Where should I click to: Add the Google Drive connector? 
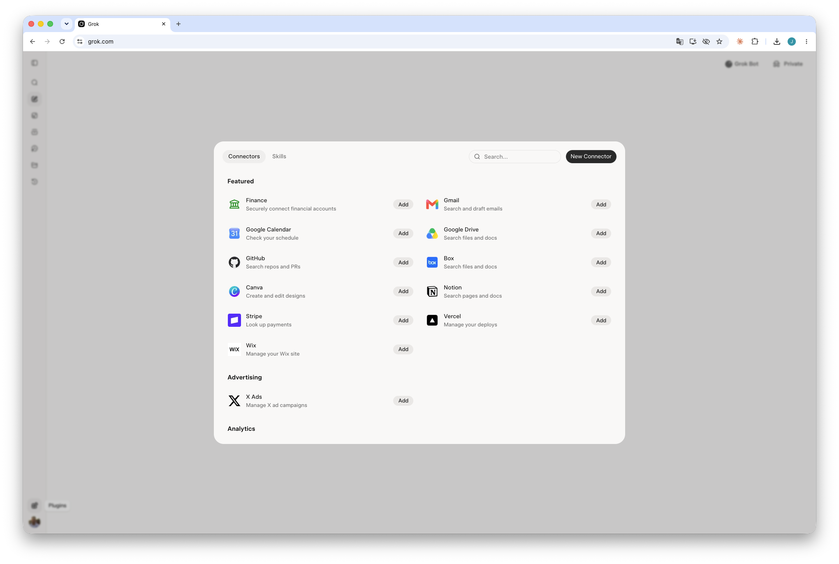[601, 233]
